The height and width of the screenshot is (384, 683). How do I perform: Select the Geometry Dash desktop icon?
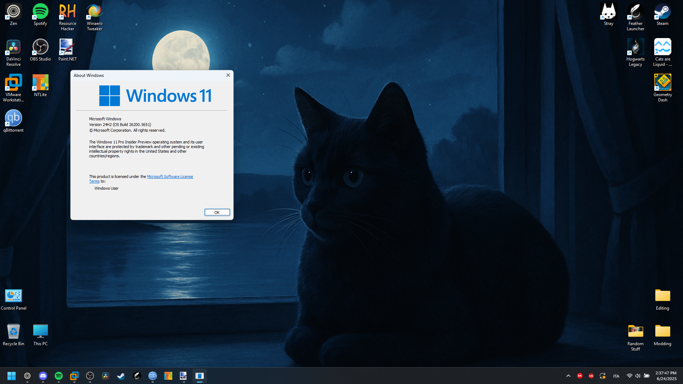662,88
